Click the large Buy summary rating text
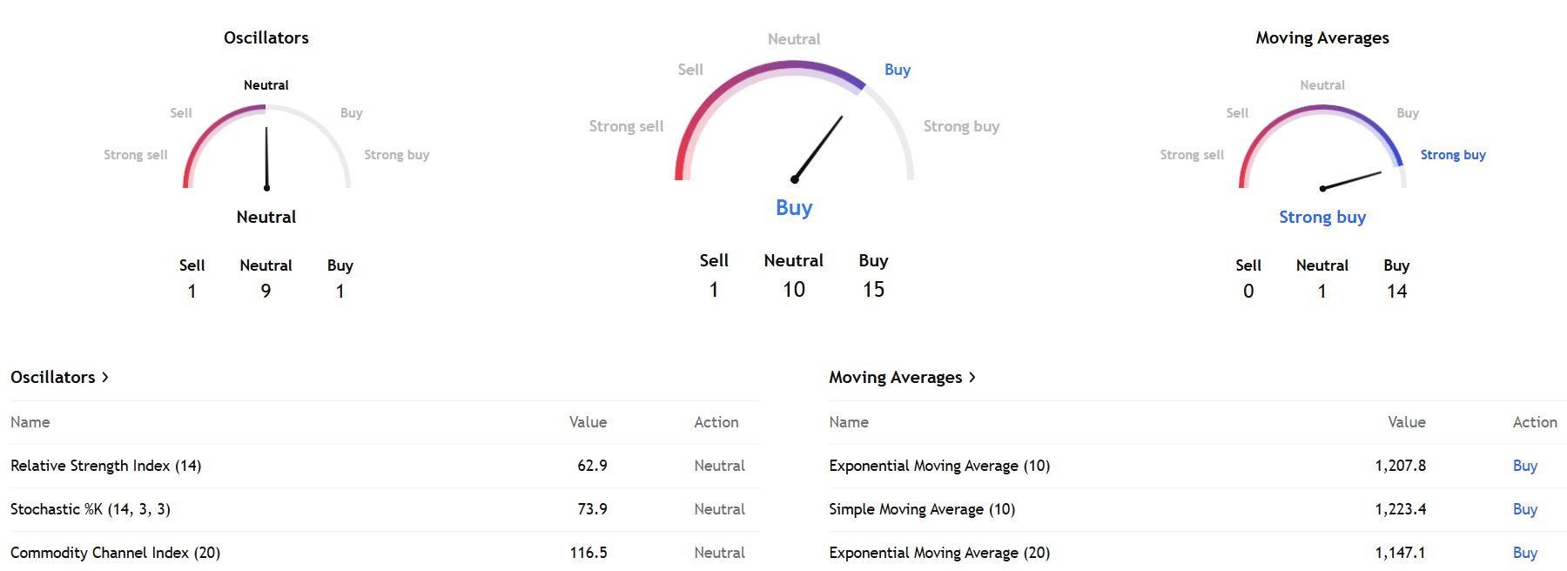Viewport: 1567px width, 571px height. (794, 208)
